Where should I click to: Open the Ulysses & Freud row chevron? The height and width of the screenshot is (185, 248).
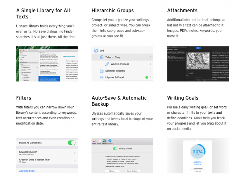[151, 77]
